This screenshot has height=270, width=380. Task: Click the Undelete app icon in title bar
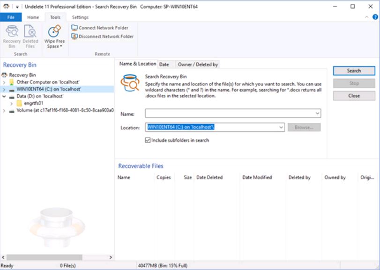pyautogui.click(x=6, y=7)
